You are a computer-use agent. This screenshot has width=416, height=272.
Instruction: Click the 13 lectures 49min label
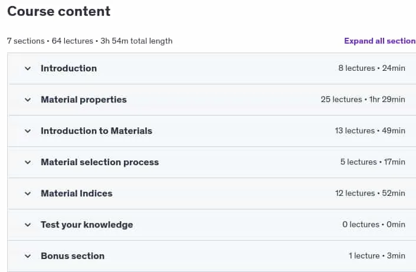click(x=370, y=131)
